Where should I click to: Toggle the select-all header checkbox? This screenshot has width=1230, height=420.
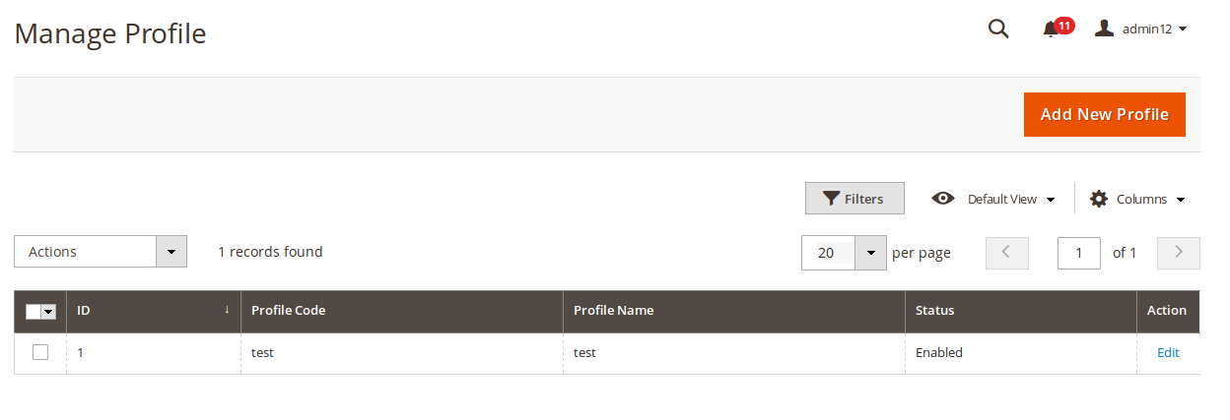tap(33, 311)
